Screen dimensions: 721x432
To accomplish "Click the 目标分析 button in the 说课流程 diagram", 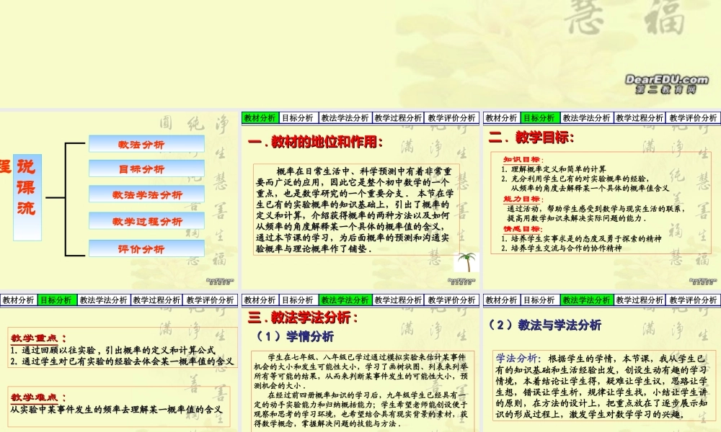I will 146,168.
